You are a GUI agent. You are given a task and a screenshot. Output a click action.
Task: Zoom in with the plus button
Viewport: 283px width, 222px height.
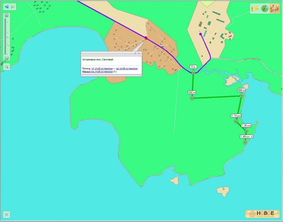[7, 15]
